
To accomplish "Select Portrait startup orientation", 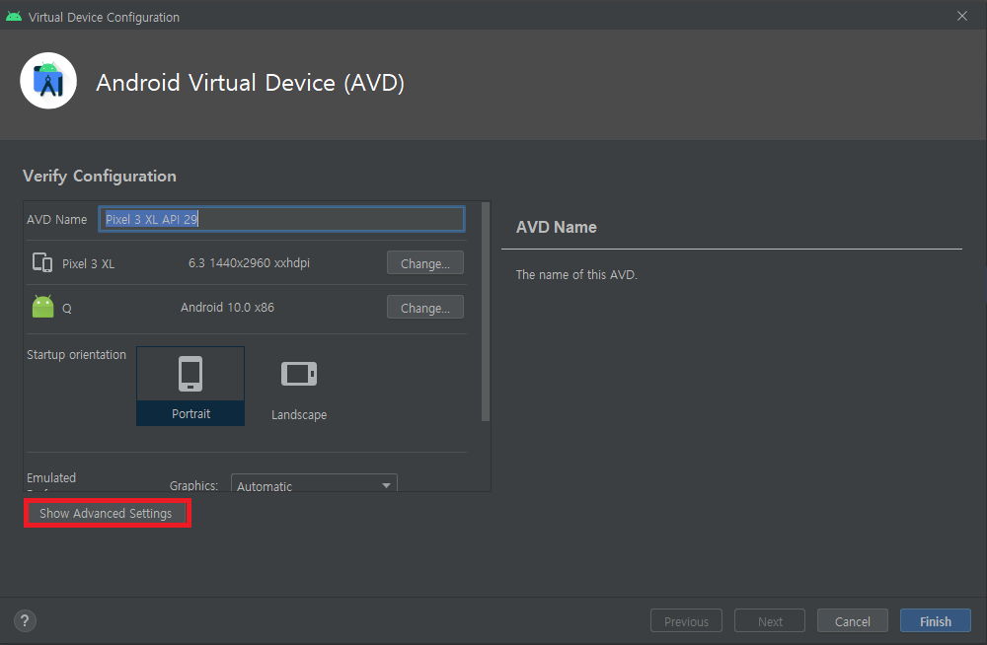I will pos(190,386).
